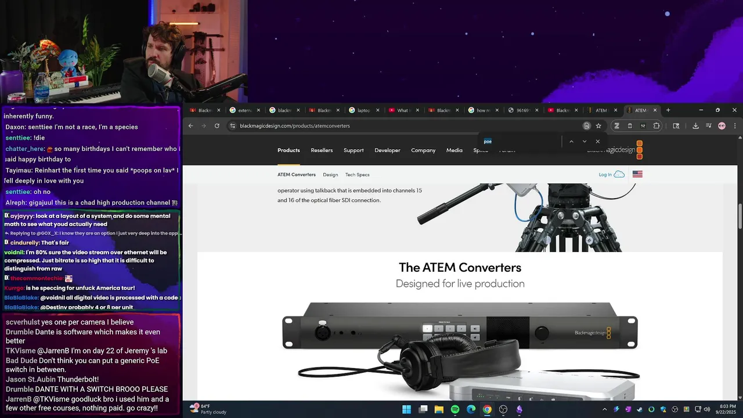The width and height of the screenshot is (743, 418).
Task: Open Spotify from the taskbar
Action: click(x=455, y=409)
